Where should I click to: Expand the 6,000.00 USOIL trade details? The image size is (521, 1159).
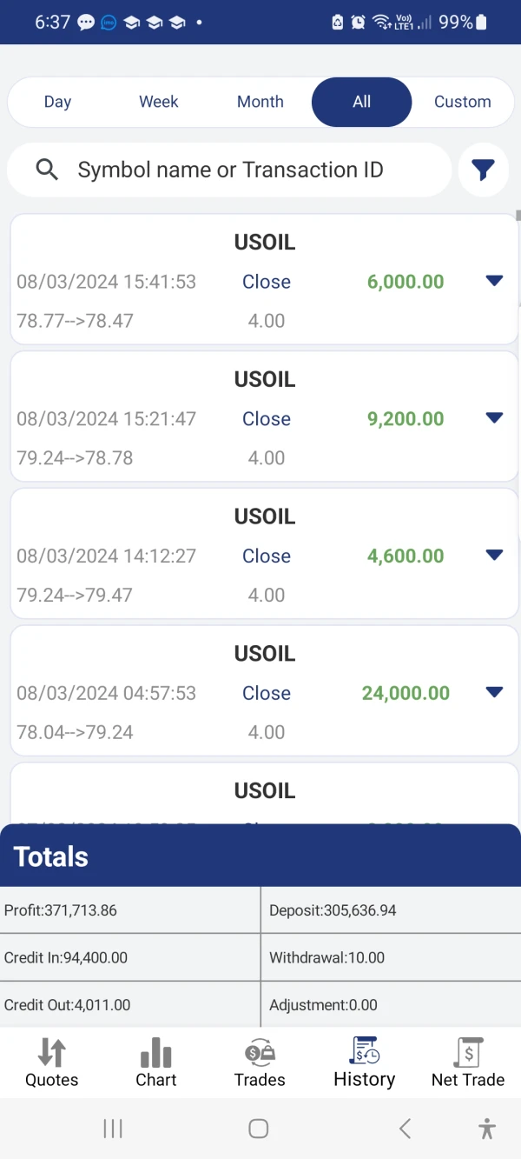coord(494,281)
